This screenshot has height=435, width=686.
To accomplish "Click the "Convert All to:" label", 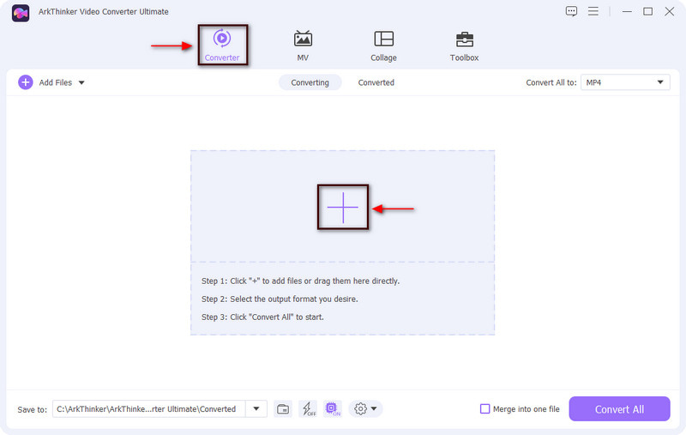I will tap(551, 82).
